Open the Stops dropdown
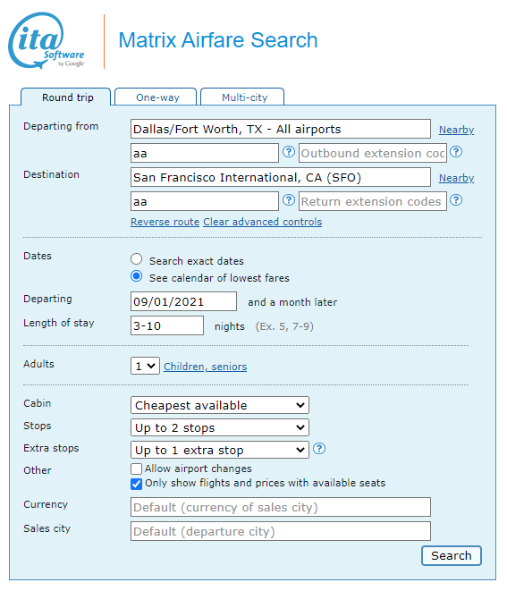The image size is (507, 591). click(220, 427)
